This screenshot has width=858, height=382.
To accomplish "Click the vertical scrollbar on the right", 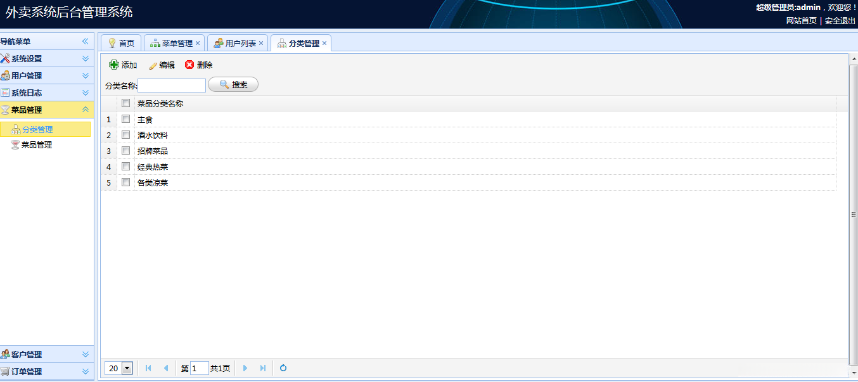I will pos(853,215).
